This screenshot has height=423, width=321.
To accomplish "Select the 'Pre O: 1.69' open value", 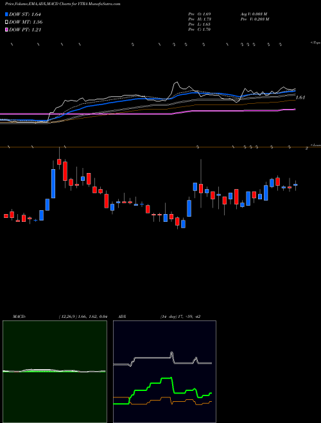I will (x=200, y=14).
